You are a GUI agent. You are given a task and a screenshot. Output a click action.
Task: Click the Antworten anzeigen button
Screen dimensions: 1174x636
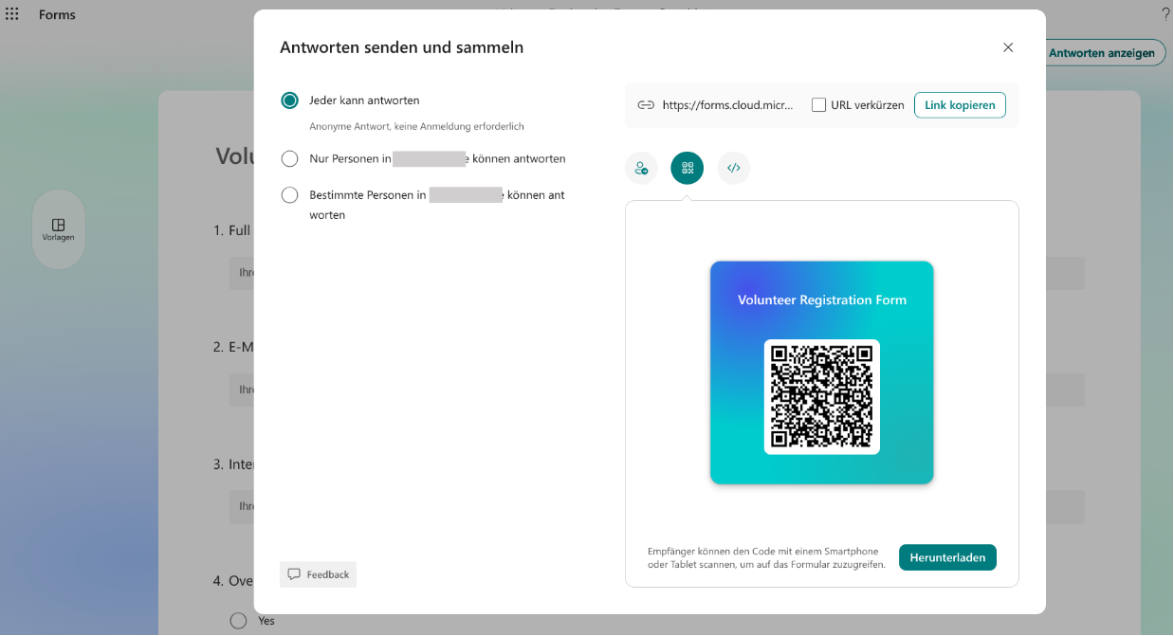tap(1106, 53)
